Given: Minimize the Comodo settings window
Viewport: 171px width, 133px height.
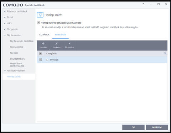Looking at the screenshot, I should pos(151,4).
